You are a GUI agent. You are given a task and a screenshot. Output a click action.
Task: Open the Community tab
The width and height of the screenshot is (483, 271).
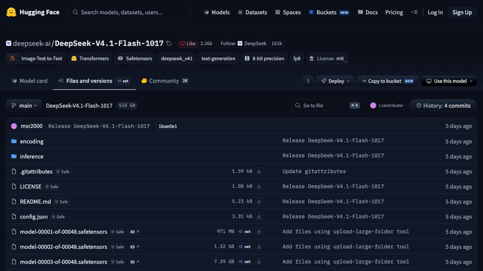[165, 81]
